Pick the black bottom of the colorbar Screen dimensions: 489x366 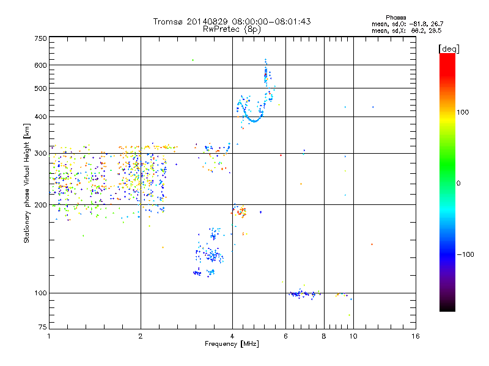pyautogui.click(x=447, y=307)
